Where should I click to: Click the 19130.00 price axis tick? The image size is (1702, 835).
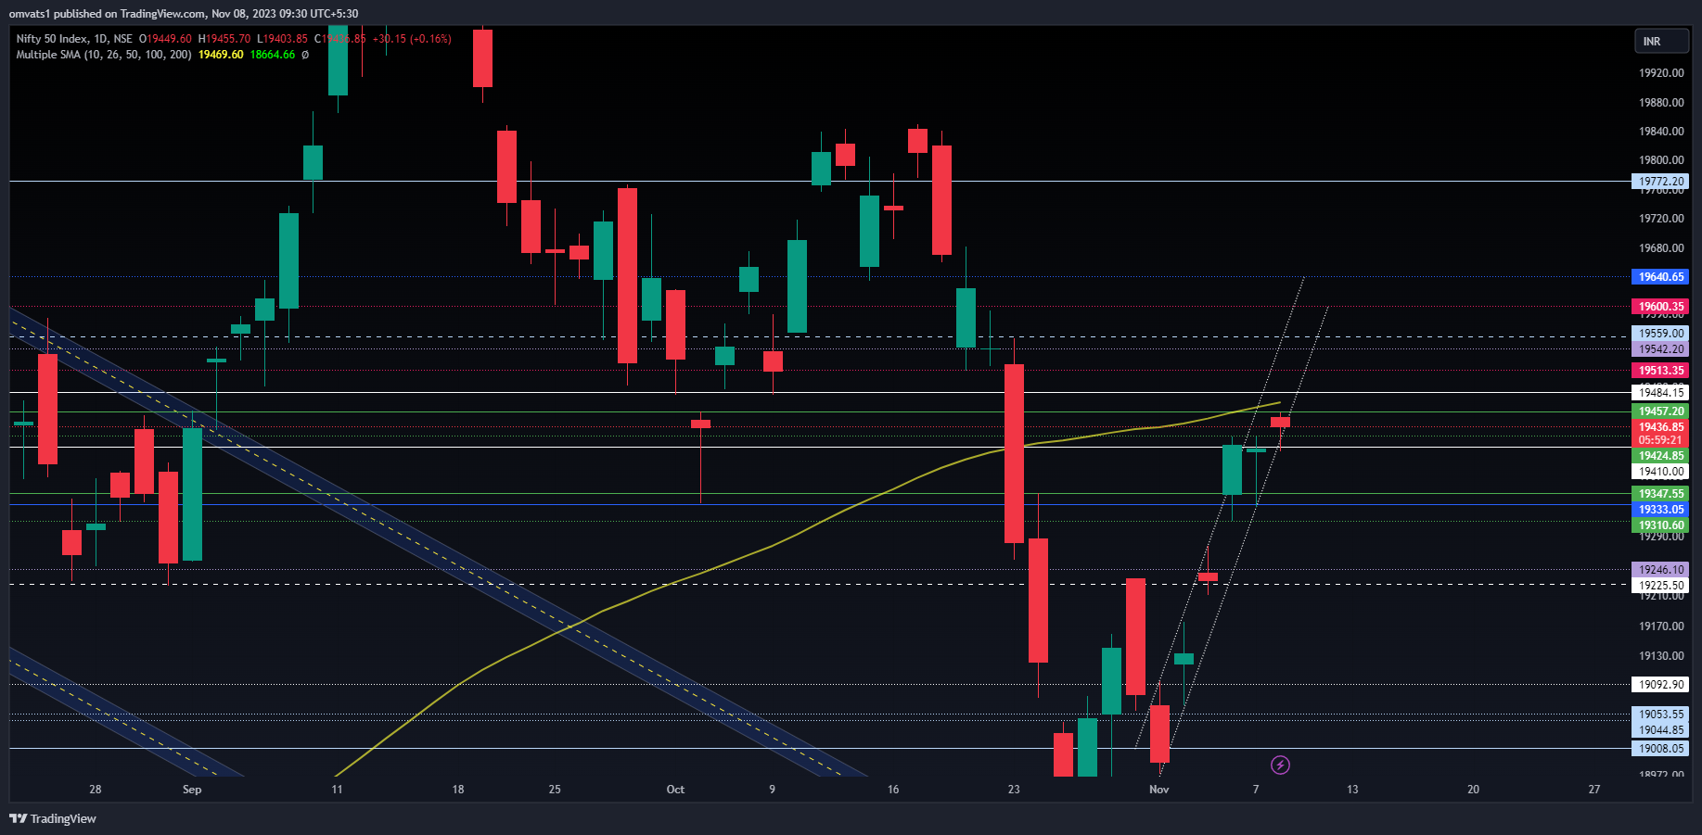pos(1661,656)
